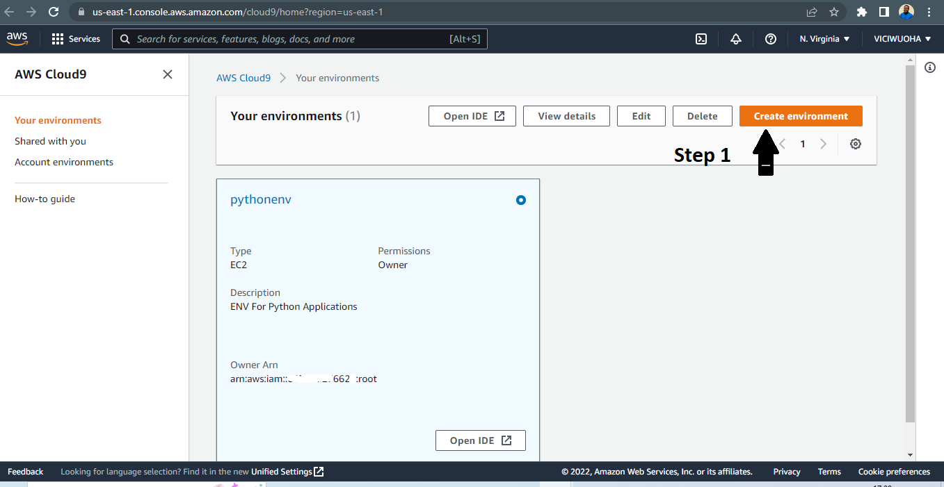
Task: Go to next page of environments
Action: click(824, 144)
